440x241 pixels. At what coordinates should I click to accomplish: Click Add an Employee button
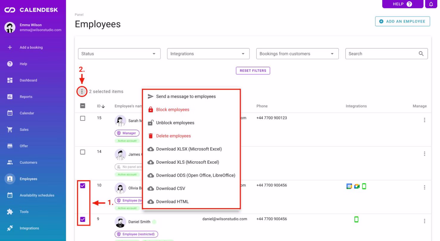click(x=402, y=21)
